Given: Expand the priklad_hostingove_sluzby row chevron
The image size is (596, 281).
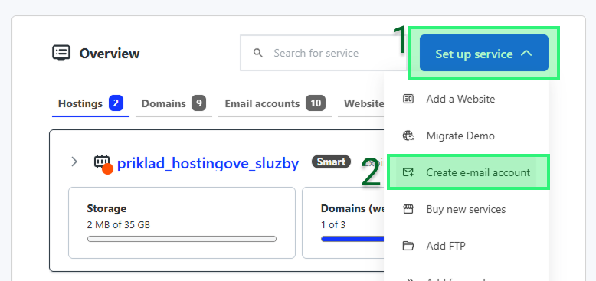Looking at the screenshot, I should point(74,162).
